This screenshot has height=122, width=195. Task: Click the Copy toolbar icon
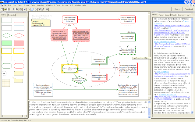17,9
